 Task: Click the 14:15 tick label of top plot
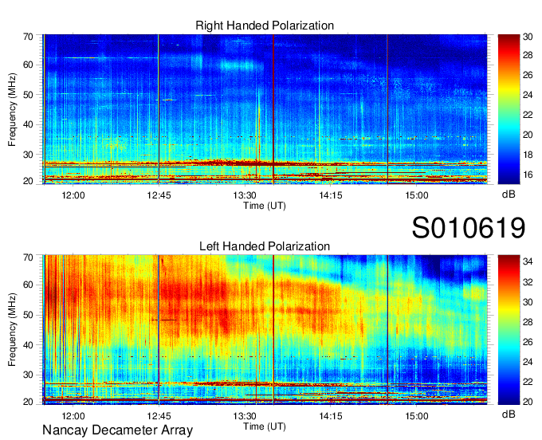click(331, 195)
